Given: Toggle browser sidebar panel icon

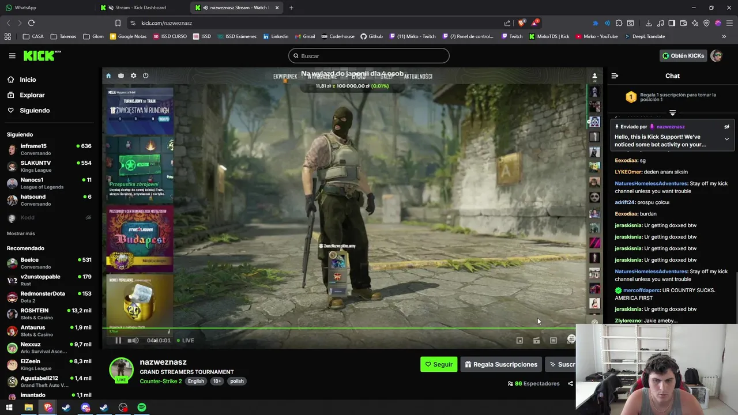Looking at the screenshot, I should tap(672, 23).
